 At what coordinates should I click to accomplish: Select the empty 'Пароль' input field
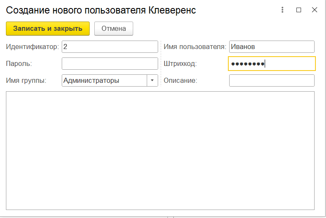(110, 63)
